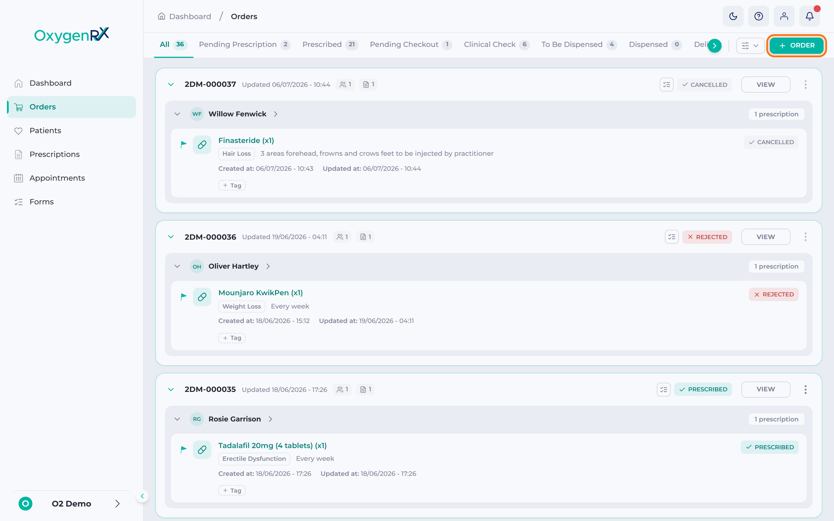Open Dashboard in the sidebar
834x521 pixels.
tap(71, 83)
